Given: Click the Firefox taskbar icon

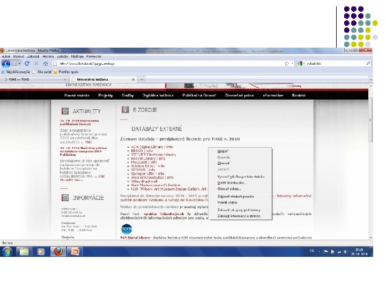Looking at the screenshot, I should [58, 252].
